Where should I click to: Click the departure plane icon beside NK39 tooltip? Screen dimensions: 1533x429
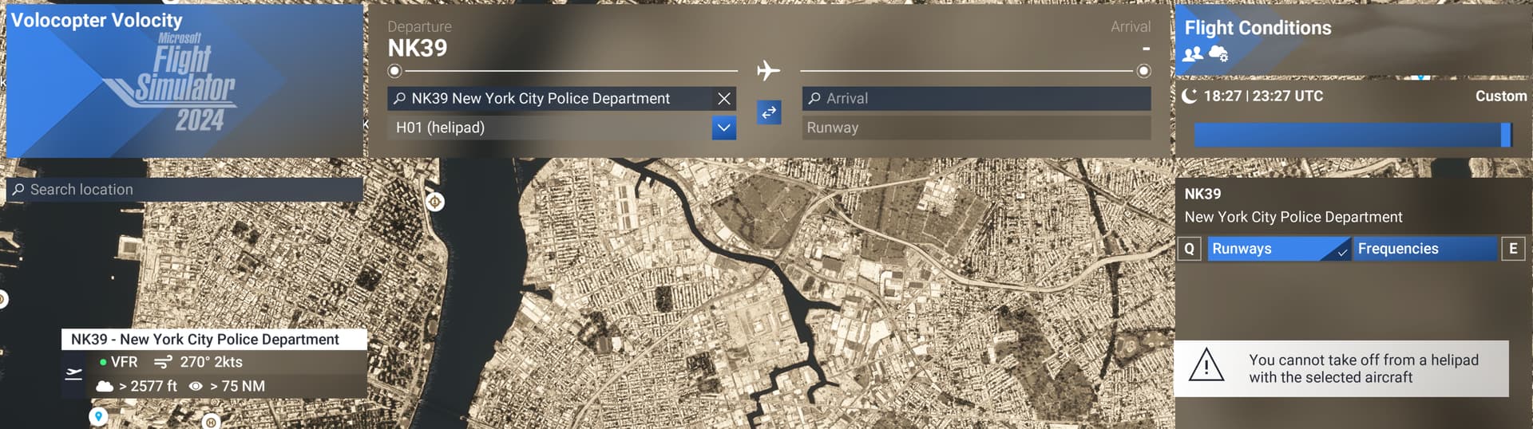73,373
